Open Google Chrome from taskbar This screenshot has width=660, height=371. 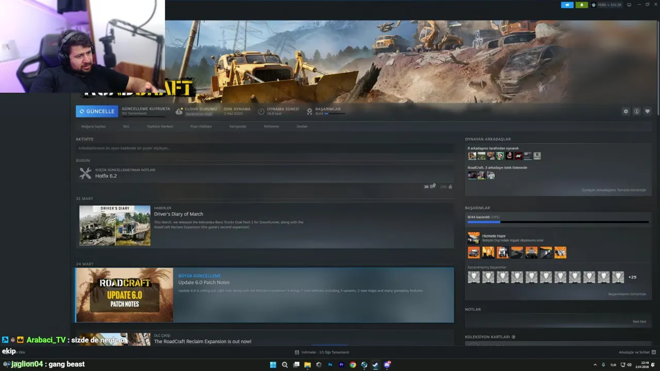(353, 365)
